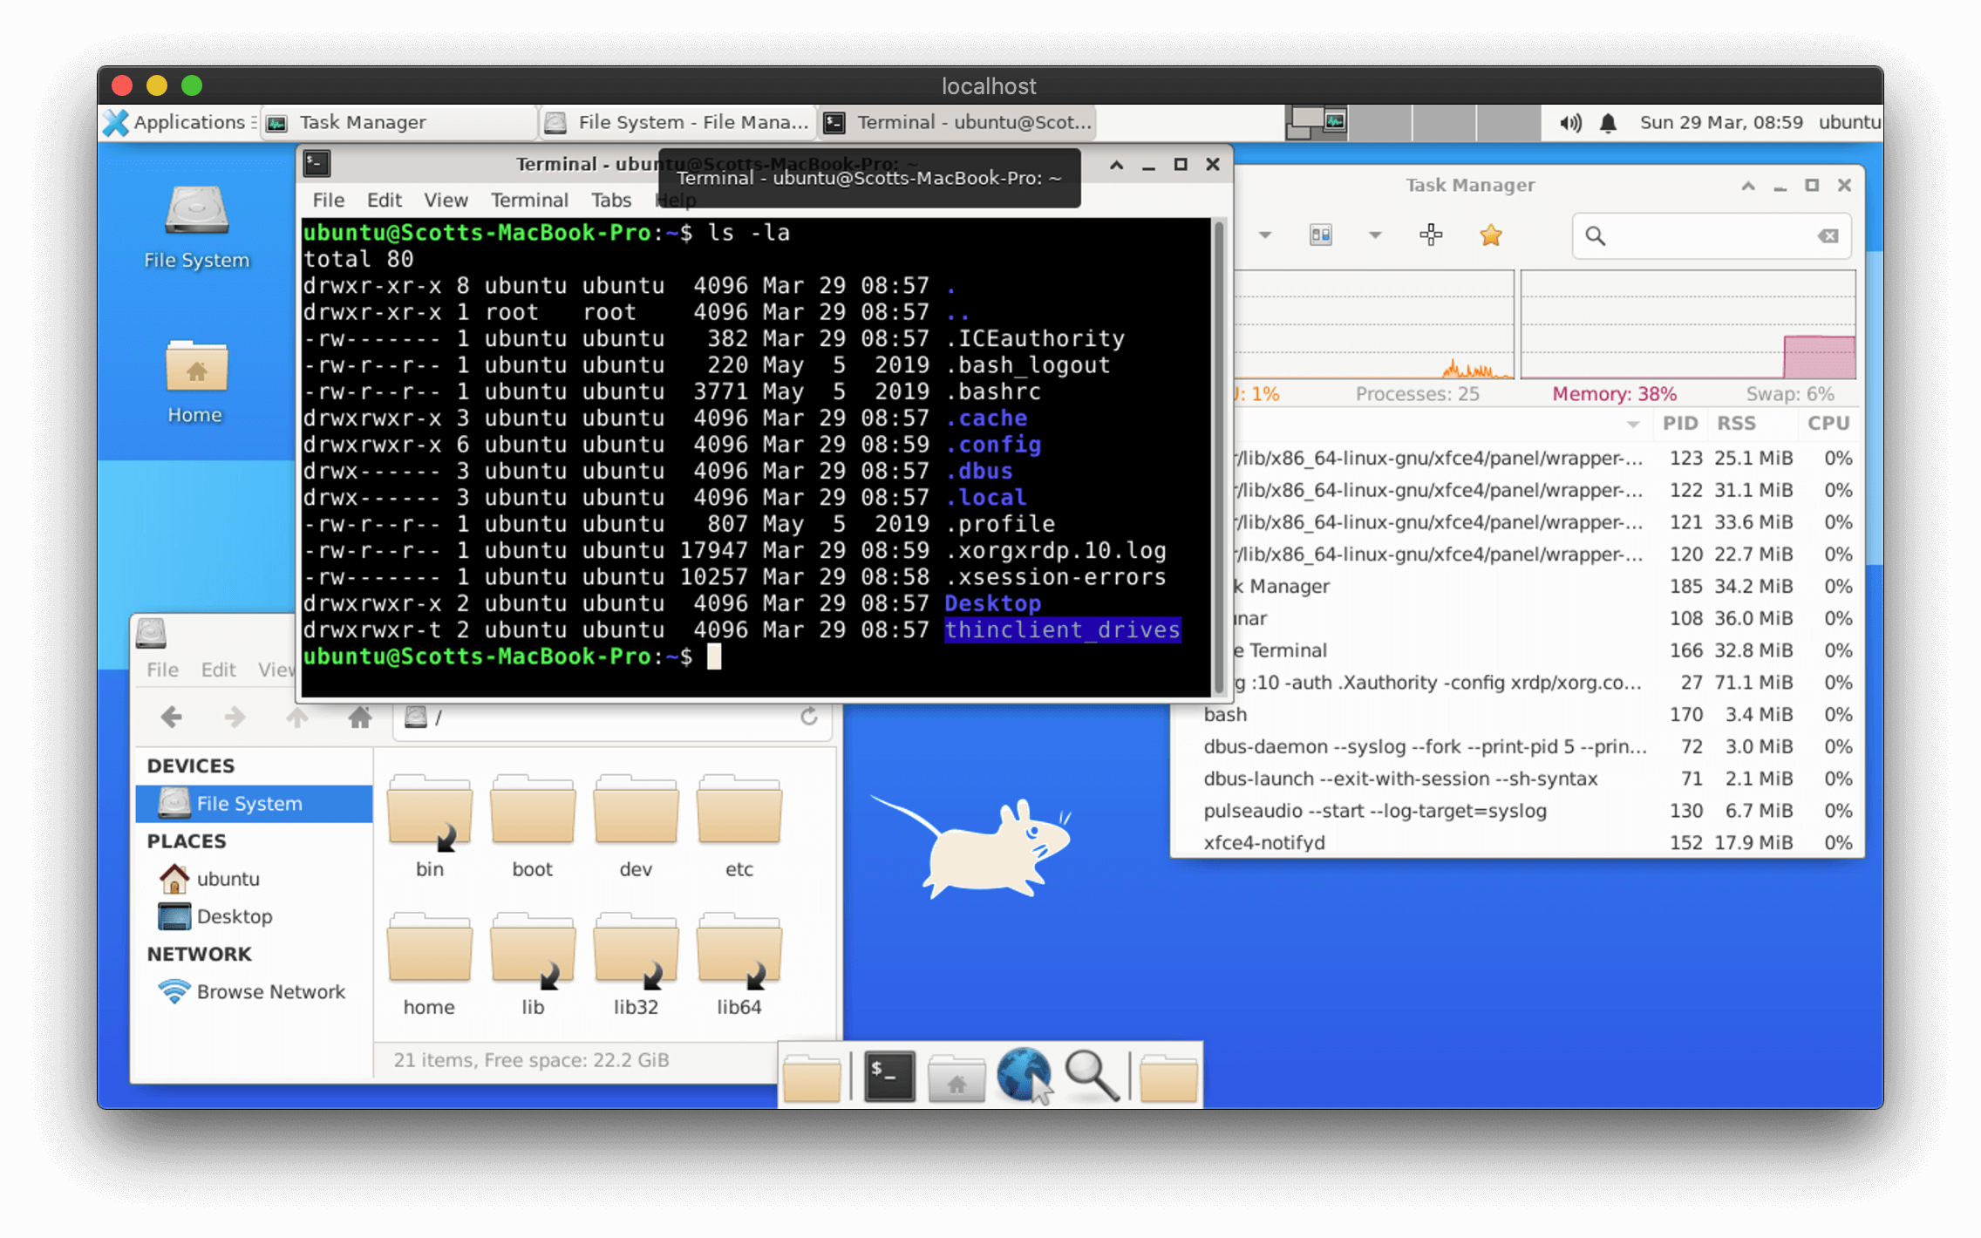Click the volume speaker icon in panel
This screenshot has width=1981, height=1238.
[1569, 123]
